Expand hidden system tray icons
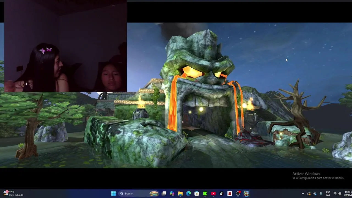 303,194
